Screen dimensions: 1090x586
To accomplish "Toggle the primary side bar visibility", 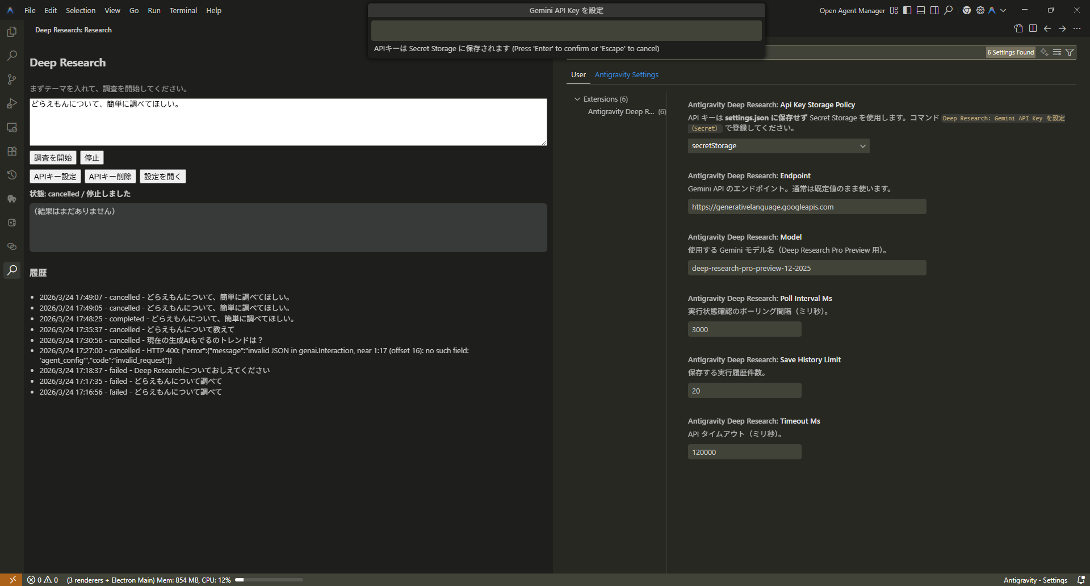I will [x=907, y=10].
